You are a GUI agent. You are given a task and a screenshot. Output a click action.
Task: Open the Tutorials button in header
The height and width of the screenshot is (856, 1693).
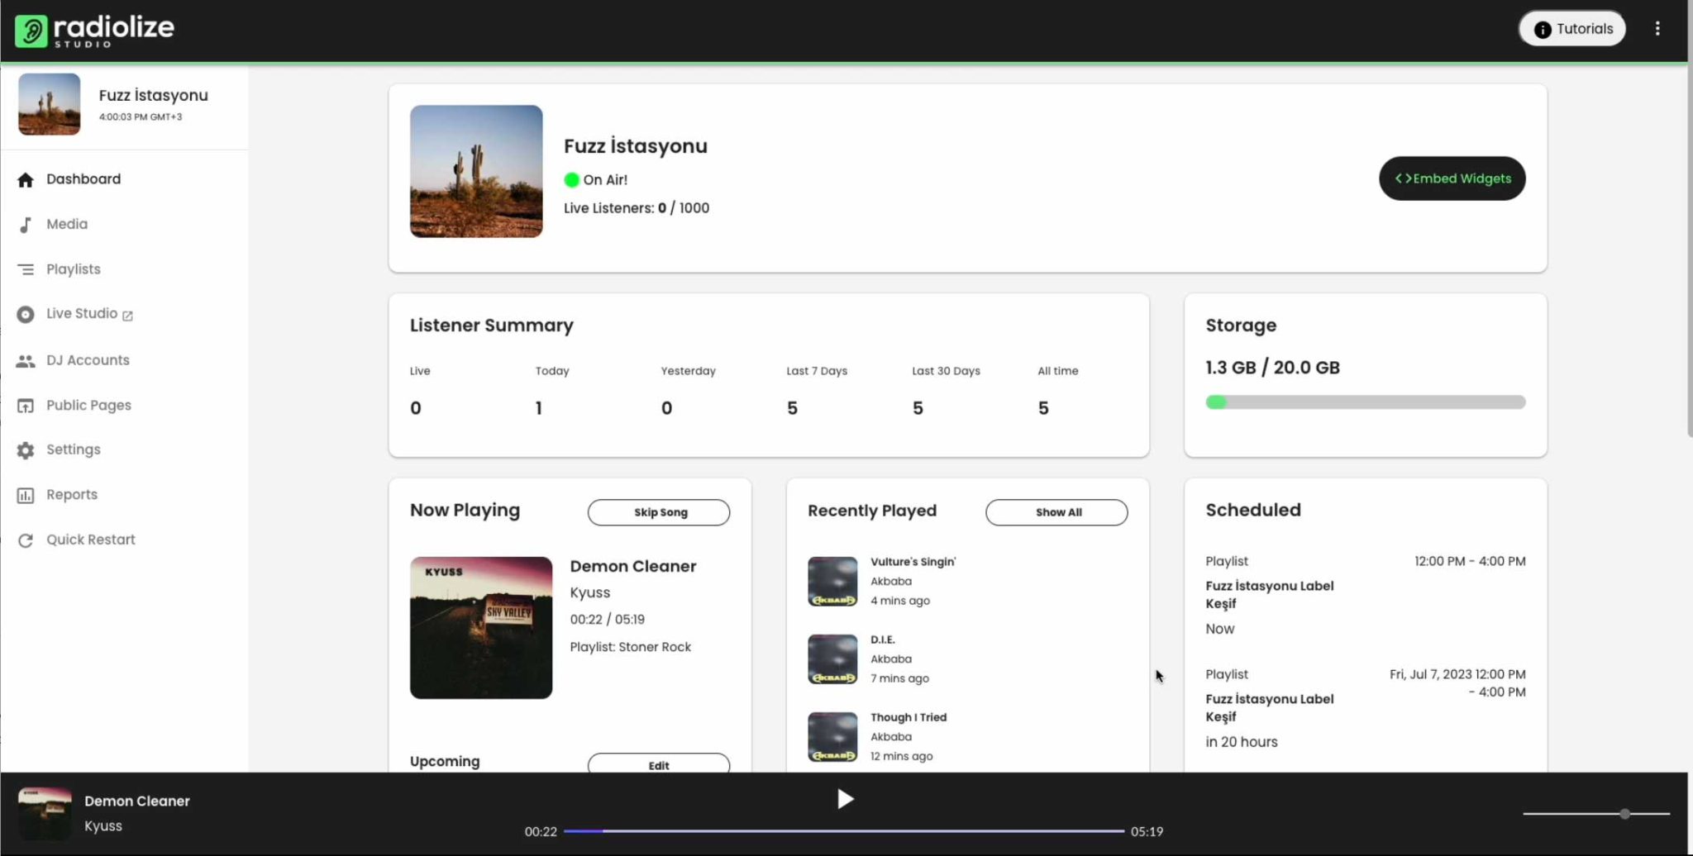click(x=1571, y=29)
